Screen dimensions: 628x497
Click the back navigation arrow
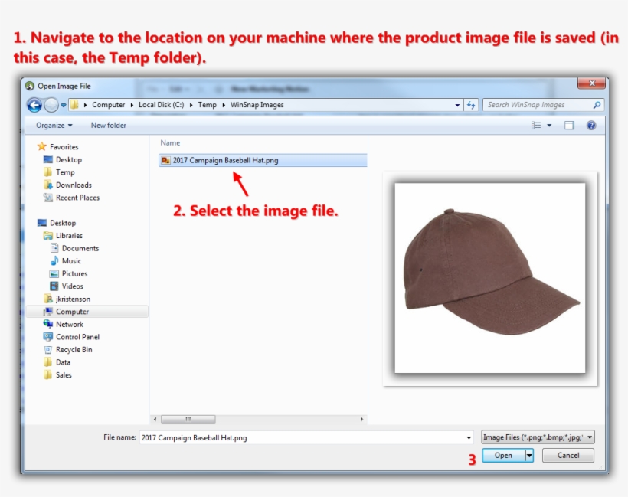pos(34,104)
